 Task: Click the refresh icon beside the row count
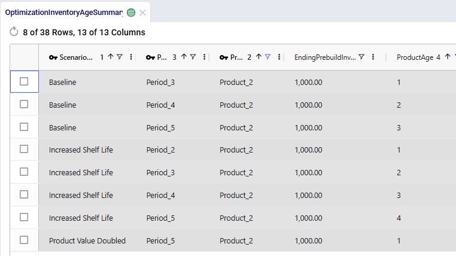pos(14,32)
